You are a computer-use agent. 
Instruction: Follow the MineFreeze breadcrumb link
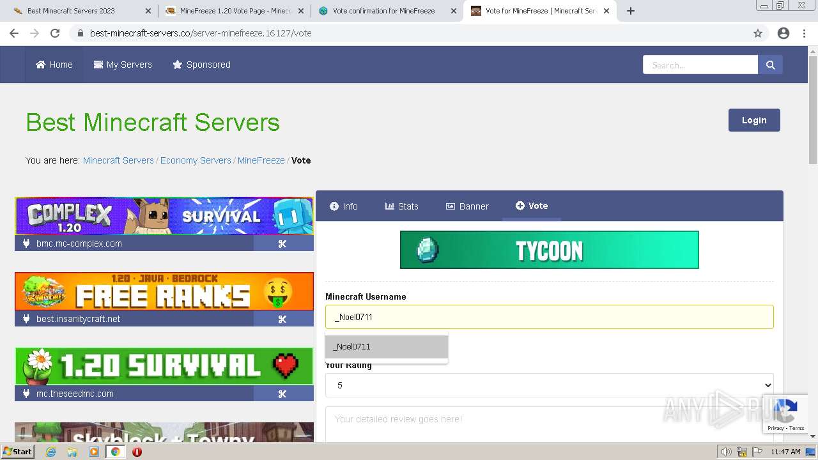coord(261,160)
